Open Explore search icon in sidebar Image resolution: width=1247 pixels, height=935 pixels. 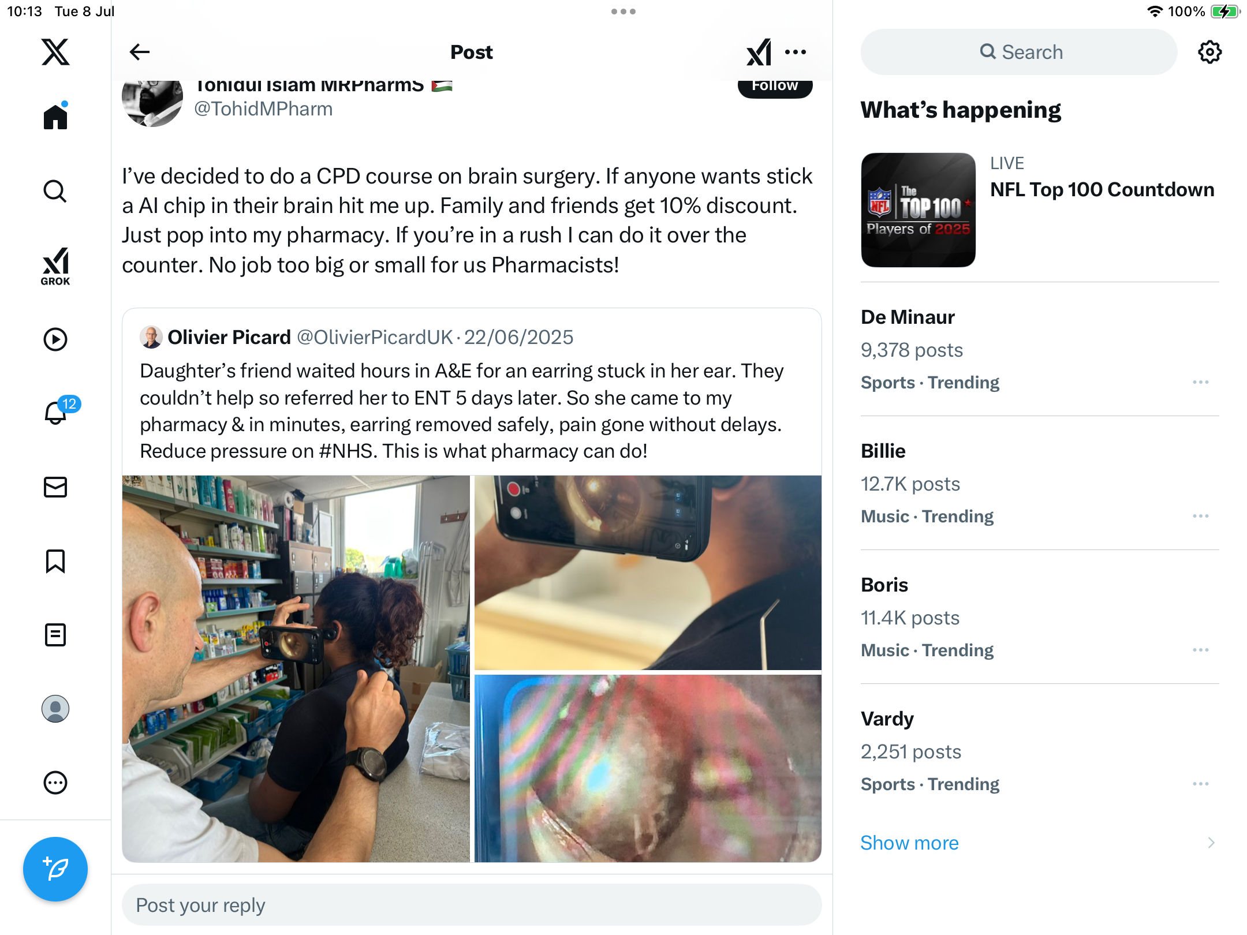click(55, 191)
